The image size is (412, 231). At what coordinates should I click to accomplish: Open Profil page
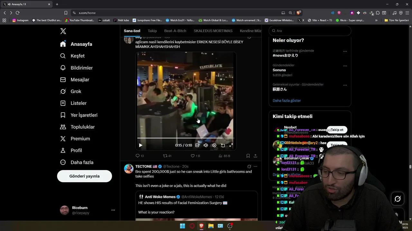tap(71, 150)
